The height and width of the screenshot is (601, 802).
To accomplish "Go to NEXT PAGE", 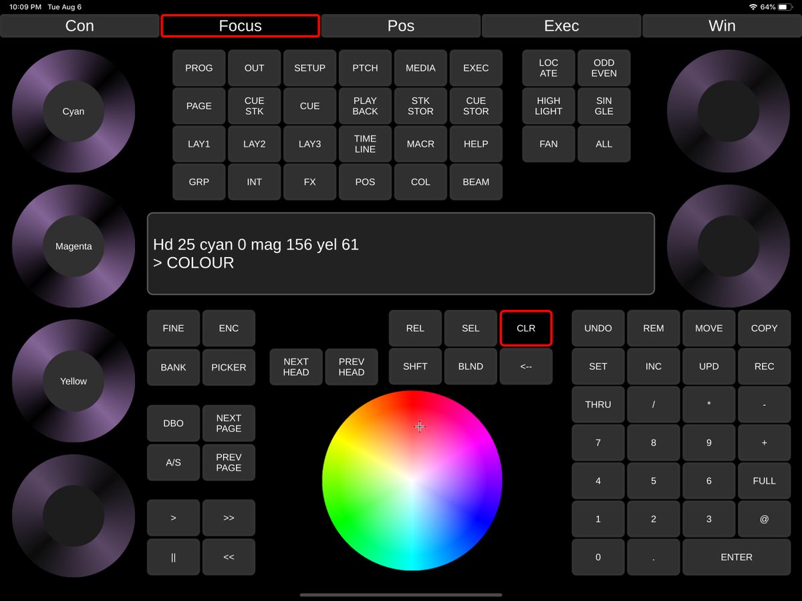I will coord(229,423).
